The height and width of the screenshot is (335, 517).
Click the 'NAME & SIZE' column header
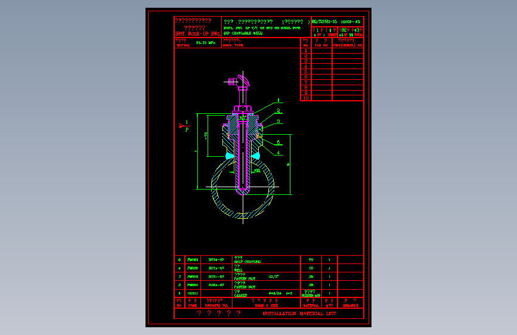tap(267, 306)
